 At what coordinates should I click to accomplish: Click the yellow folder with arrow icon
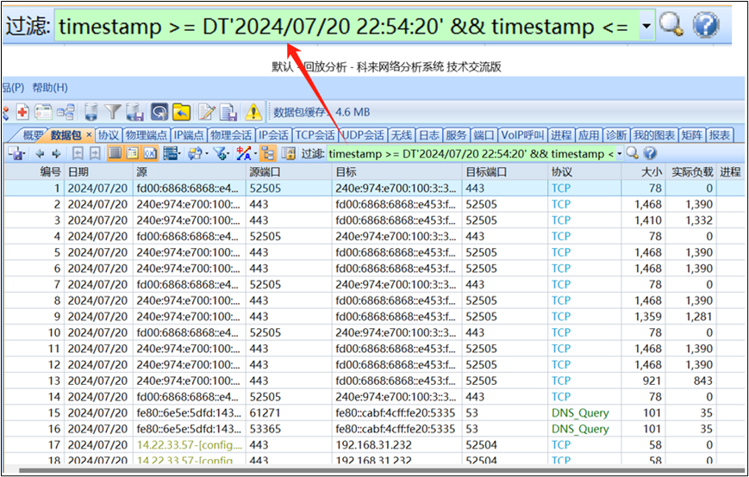[181, 112]
